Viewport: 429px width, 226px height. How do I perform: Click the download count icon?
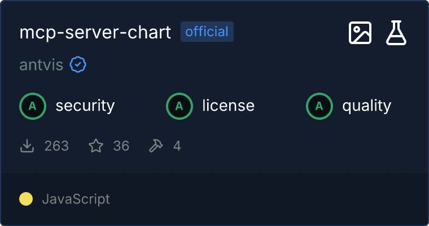(27, 146)
